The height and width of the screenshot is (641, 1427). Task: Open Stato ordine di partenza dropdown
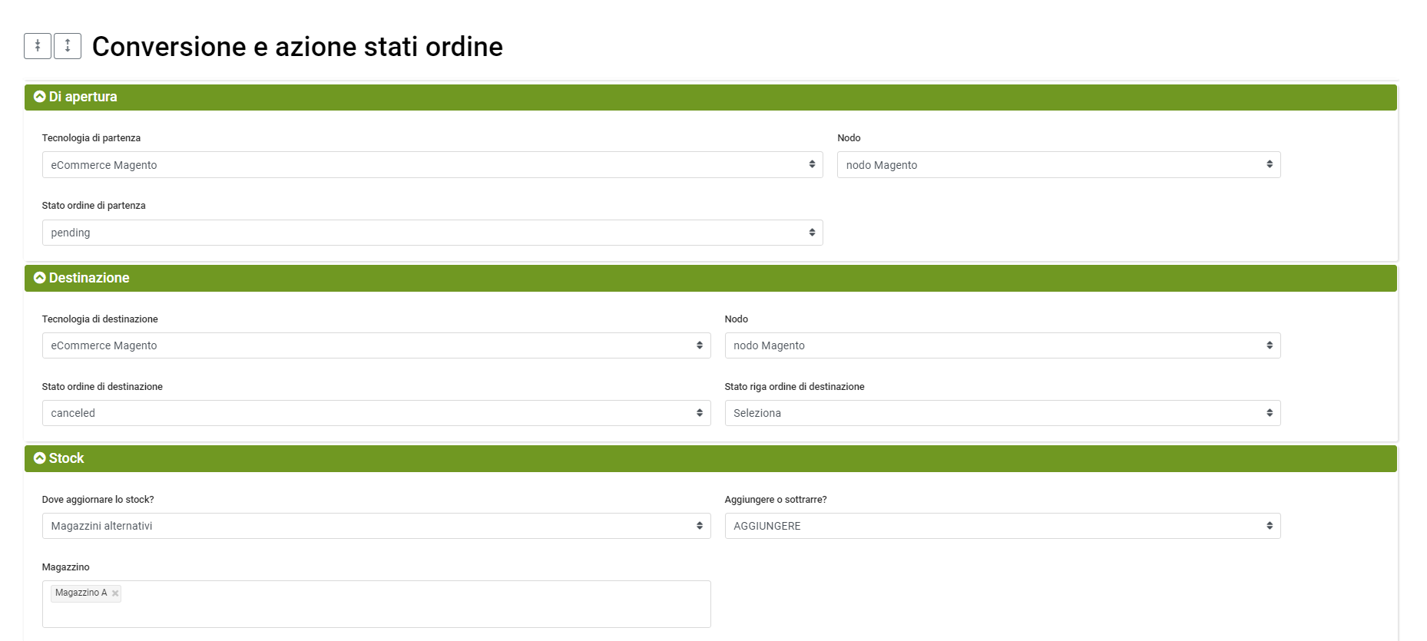tap(432, 233)
